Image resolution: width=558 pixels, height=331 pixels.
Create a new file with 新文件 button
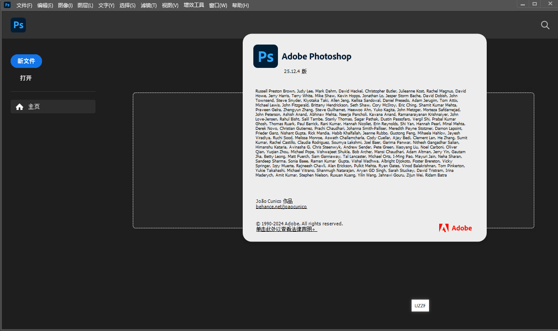pyautogui.click(x=26, y=61)
